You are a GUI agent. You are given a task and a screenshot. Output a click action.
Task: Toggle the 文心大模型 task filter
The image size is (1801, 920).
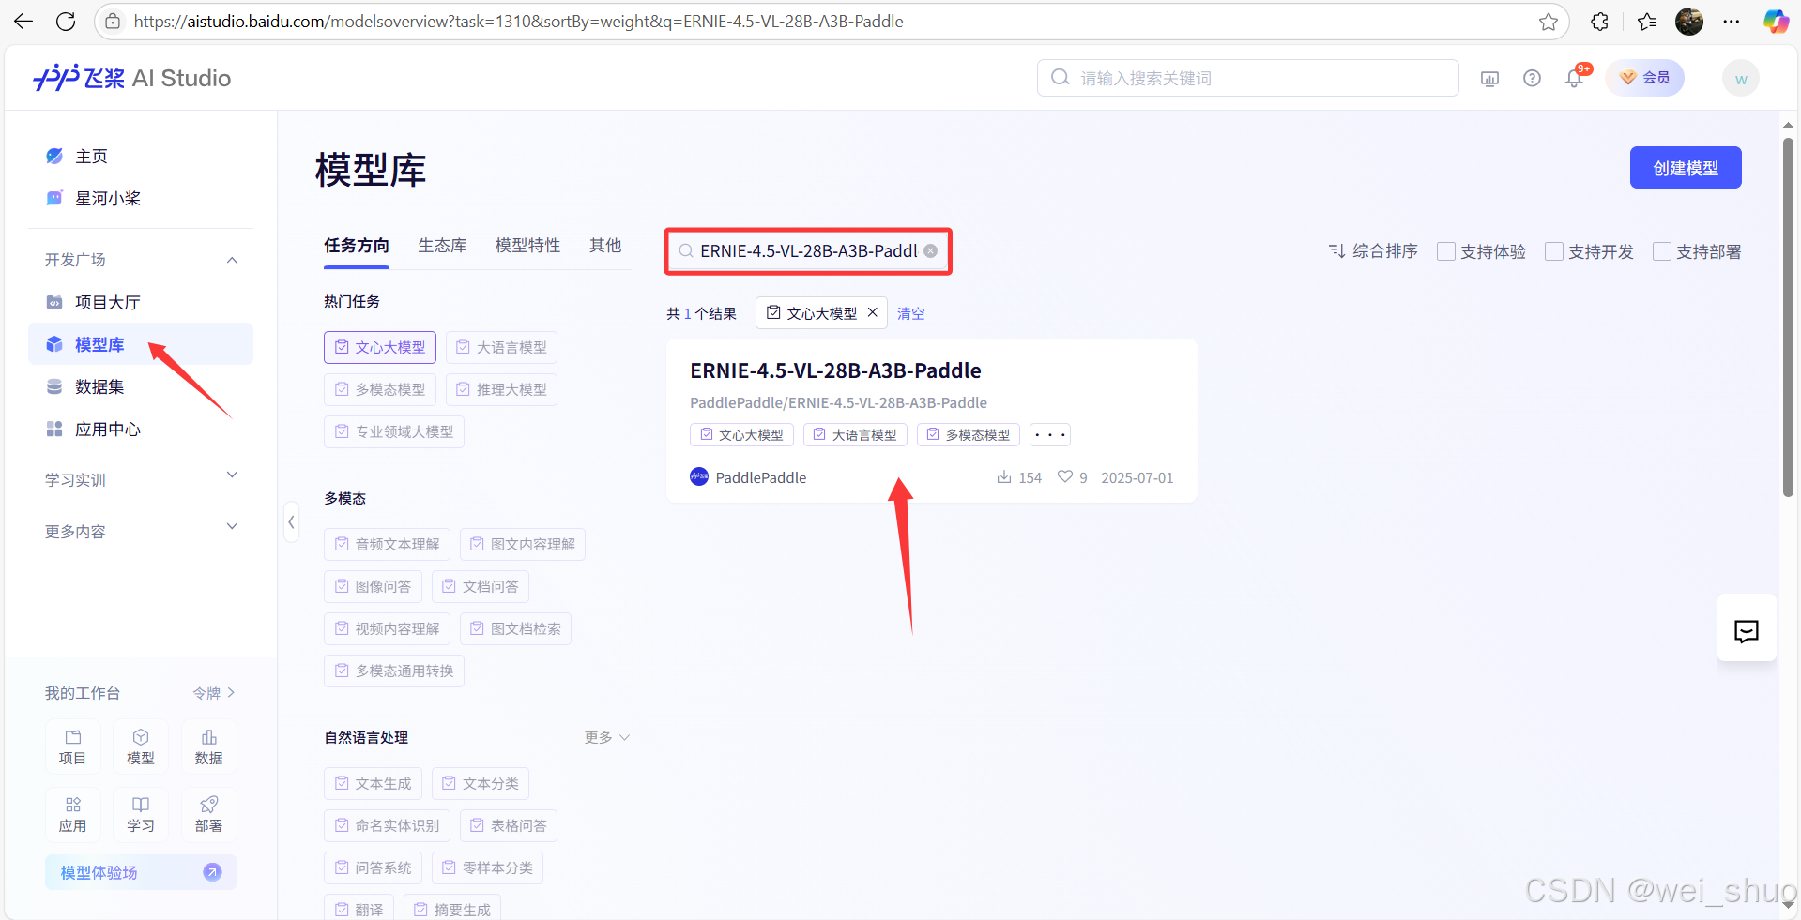click(380, 347)
